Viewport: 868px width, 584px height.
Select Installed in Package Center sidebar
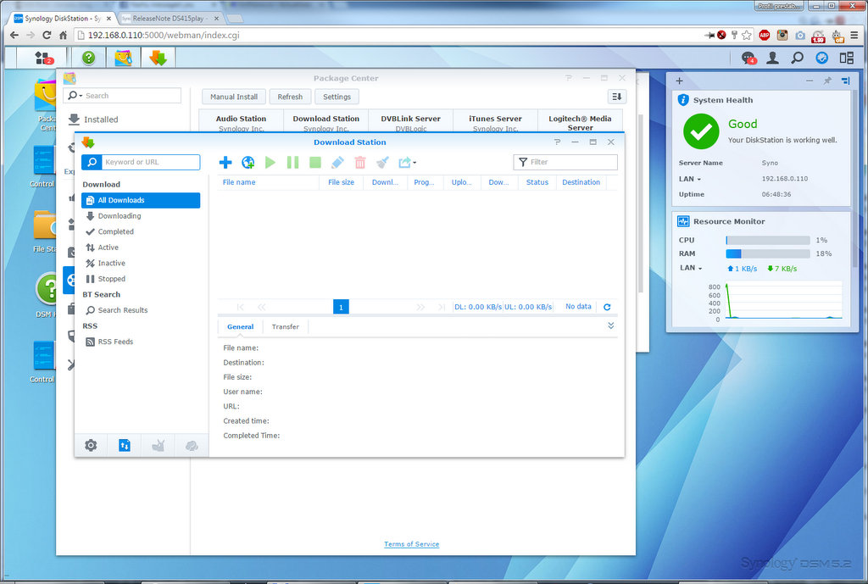point(93,119)
